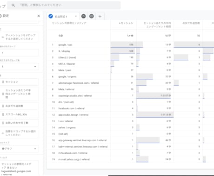
Task: Grab handle icon on 平均エンゲージメント時間 metric
Action: click(3, 94)
